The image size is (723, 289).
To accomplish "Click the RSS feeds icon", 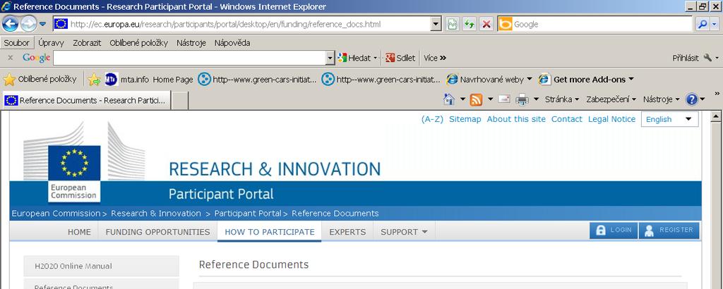I will (476, 99).
